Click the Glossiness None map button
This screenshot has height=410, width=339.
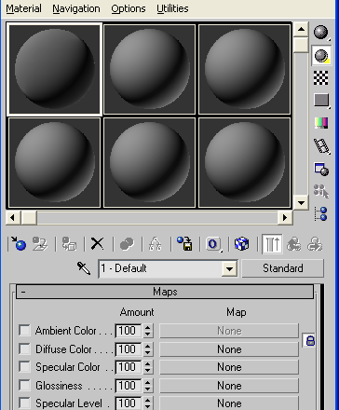229,386
